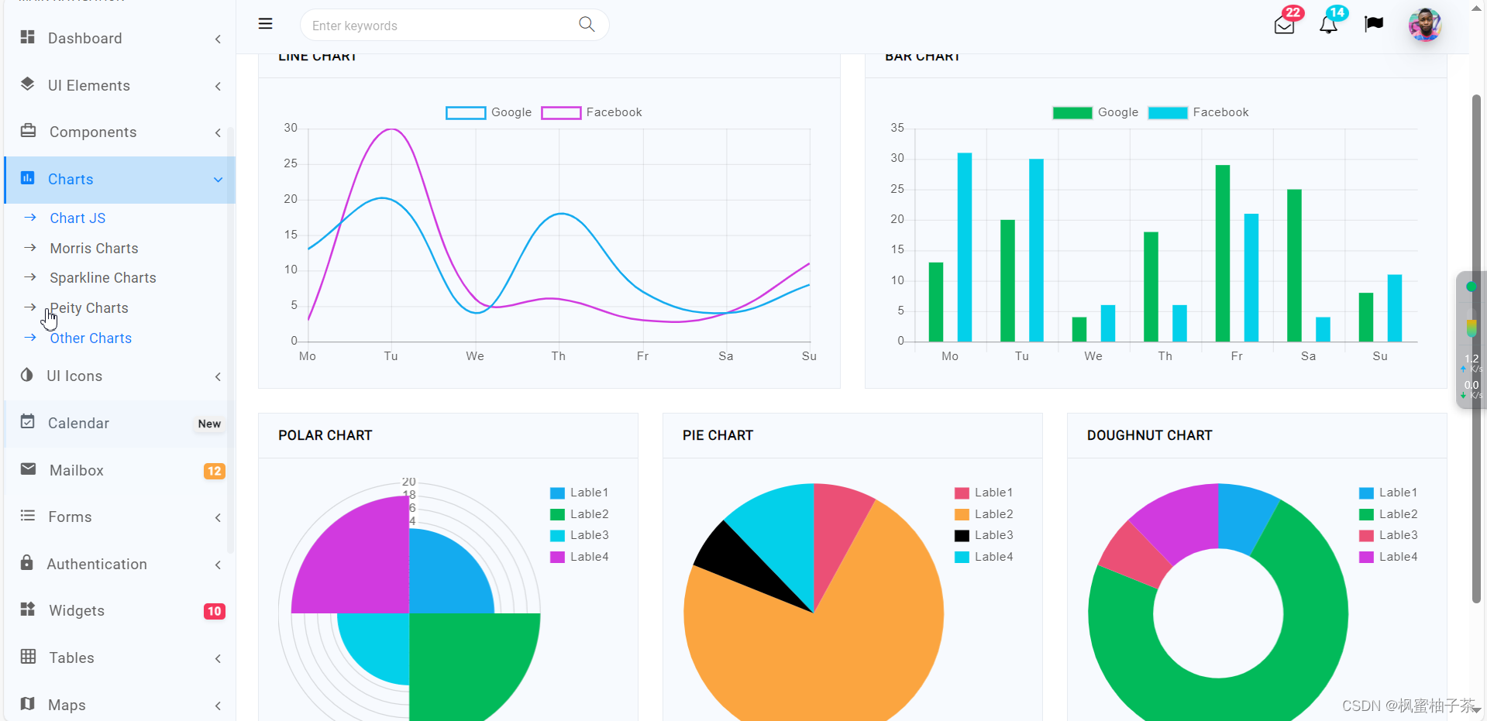Click the Widgets icon
1487x721 pixels.
coord(28,609)
